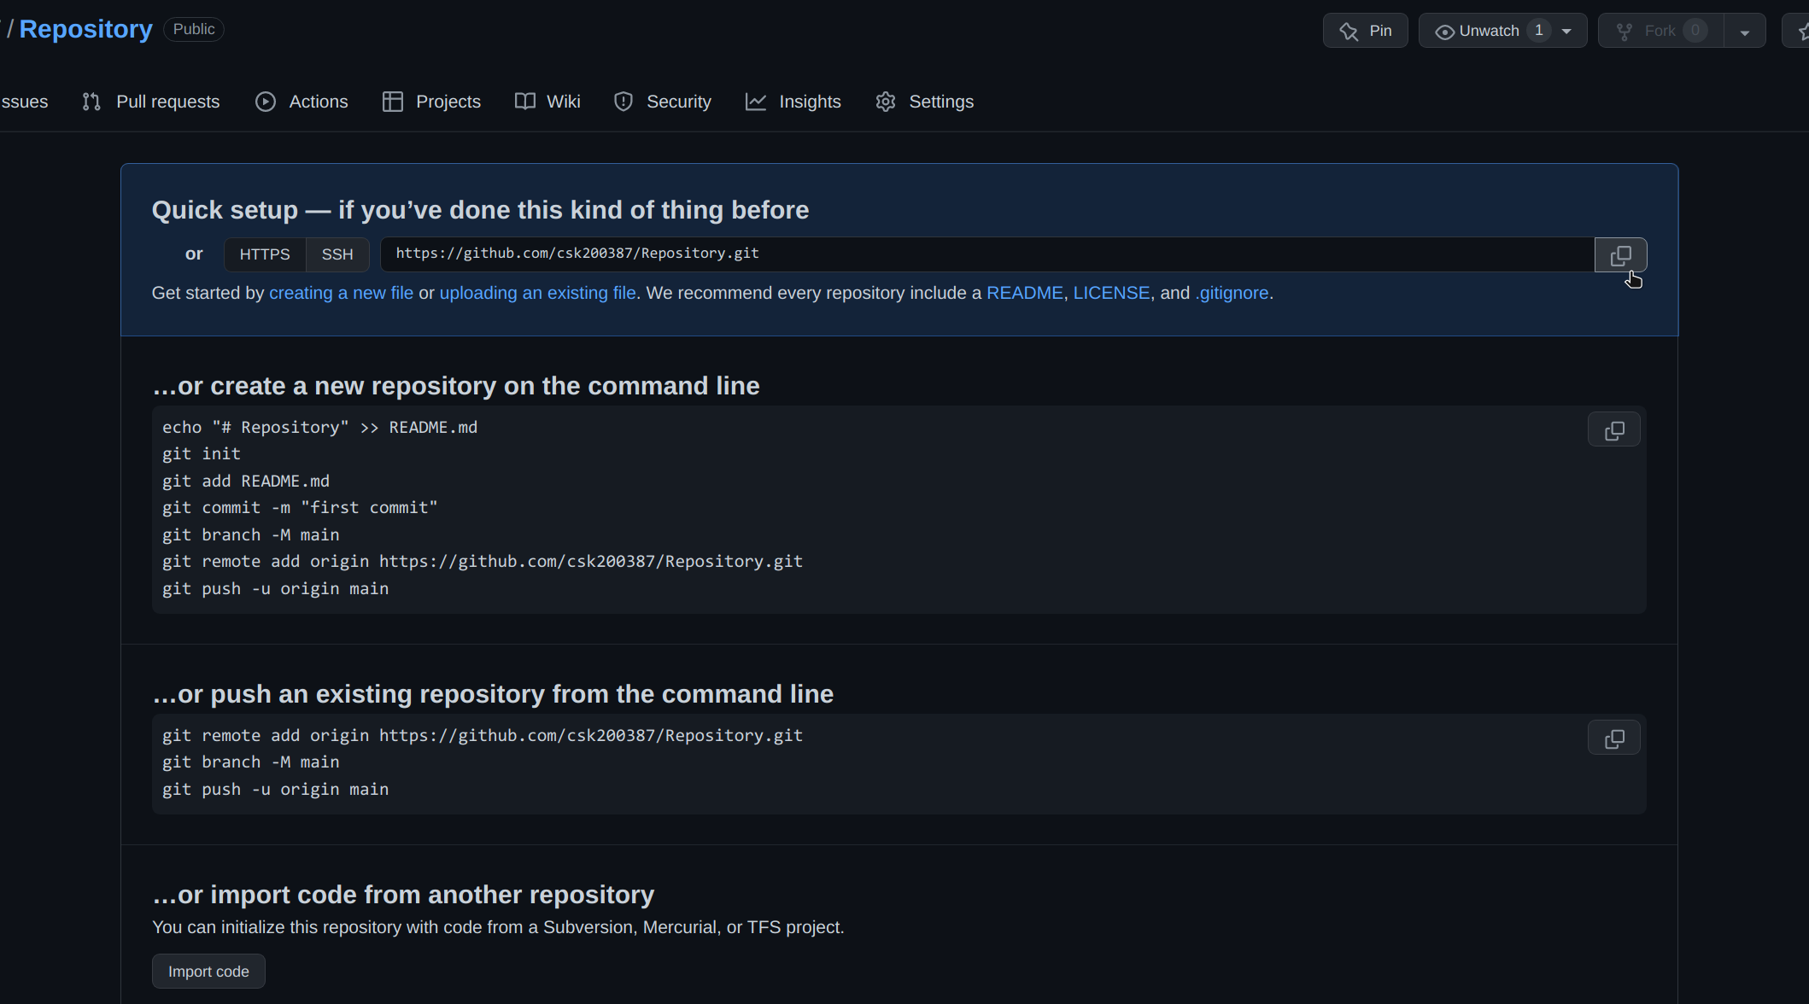Viewport: 1809px width, 1004px height.
Task: Select SSH clone protocol
Action: coord(337,254)
